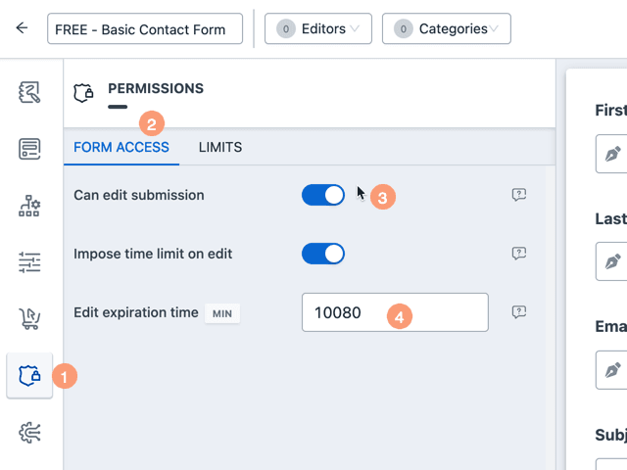627x470 pixels.
Task: Click the back arrow icon
Action: [x=22, y=28]
